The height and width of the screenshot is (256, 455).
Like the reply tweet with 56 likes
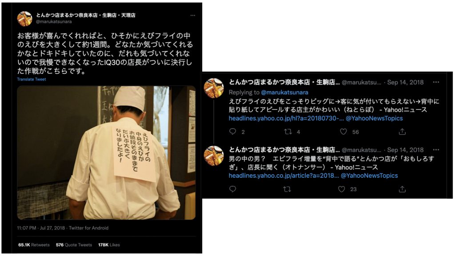tap(343, 132)
